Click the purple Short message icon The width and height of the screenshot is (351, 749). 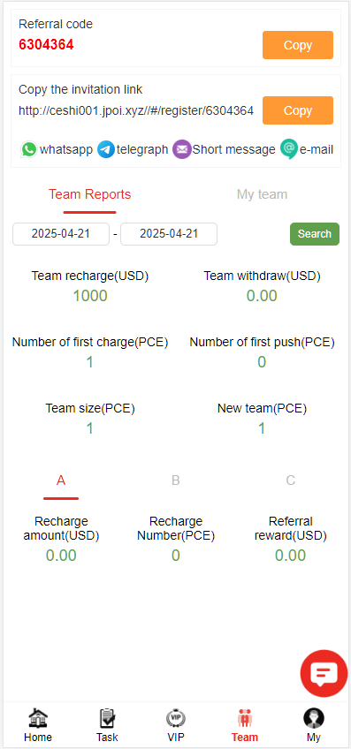coord(182,149)
